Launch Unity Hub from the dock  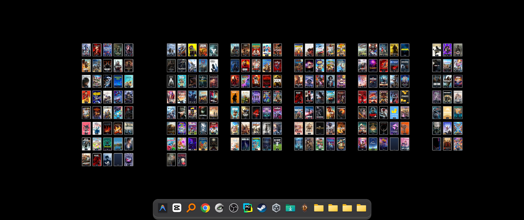(x=276, y=208)
